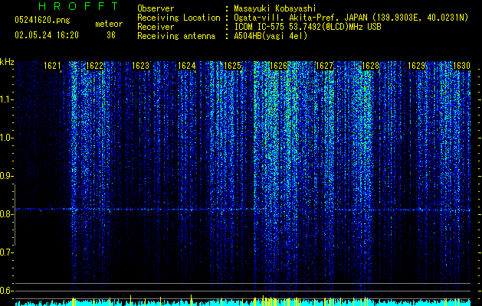The image size is (482, 306).
Task: Click the A504HB(yagi 4el) antenna text
Action: point(271,36)
